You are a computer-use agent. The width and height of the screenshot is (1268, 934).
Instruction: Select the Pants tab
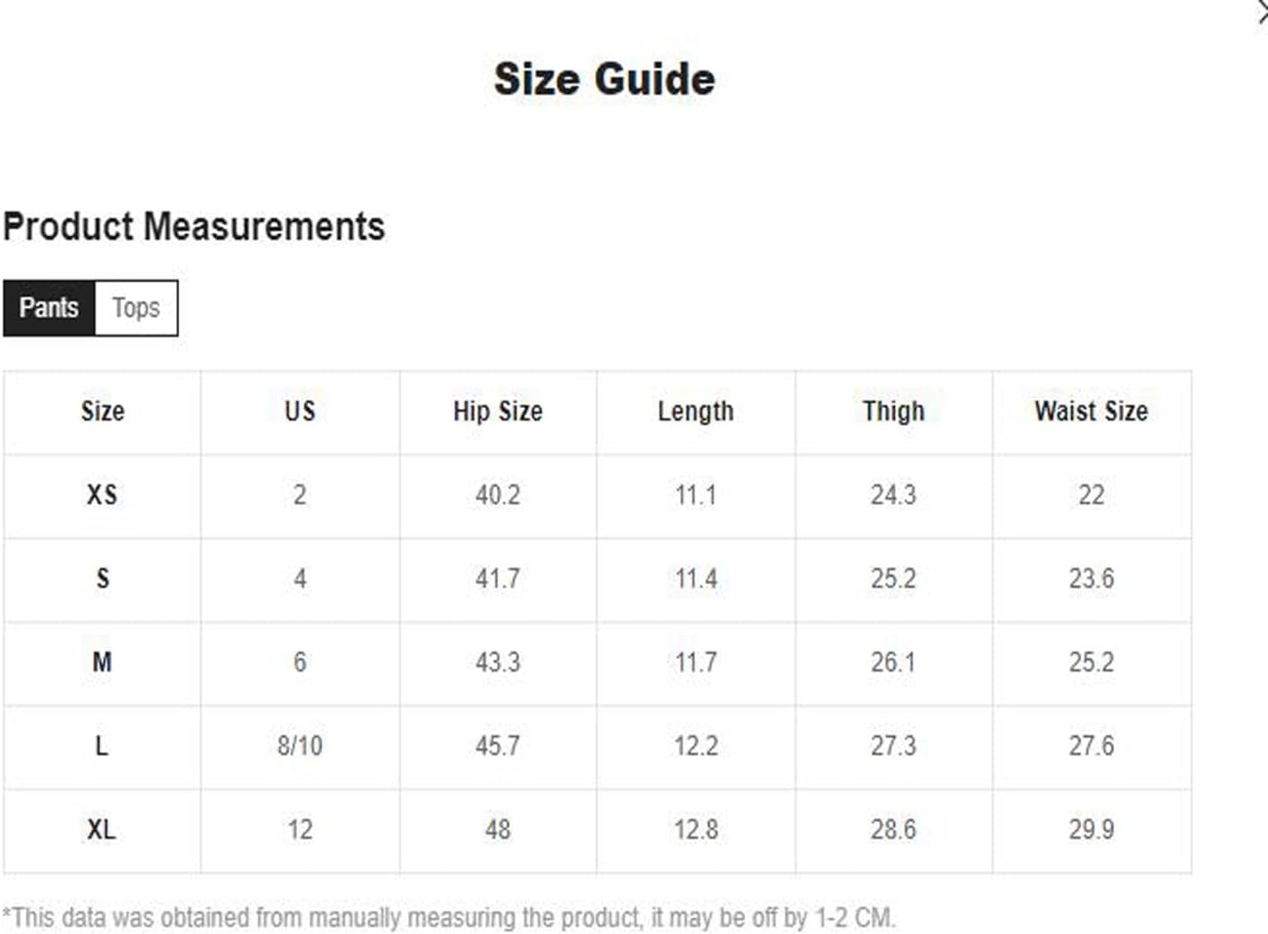(x=49, y=308)
